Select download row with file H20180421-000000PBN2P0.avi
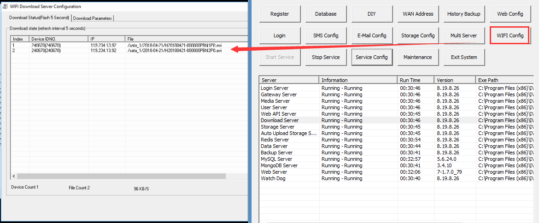539x223 pixels. pyautogui.click(x=129, y=51)
